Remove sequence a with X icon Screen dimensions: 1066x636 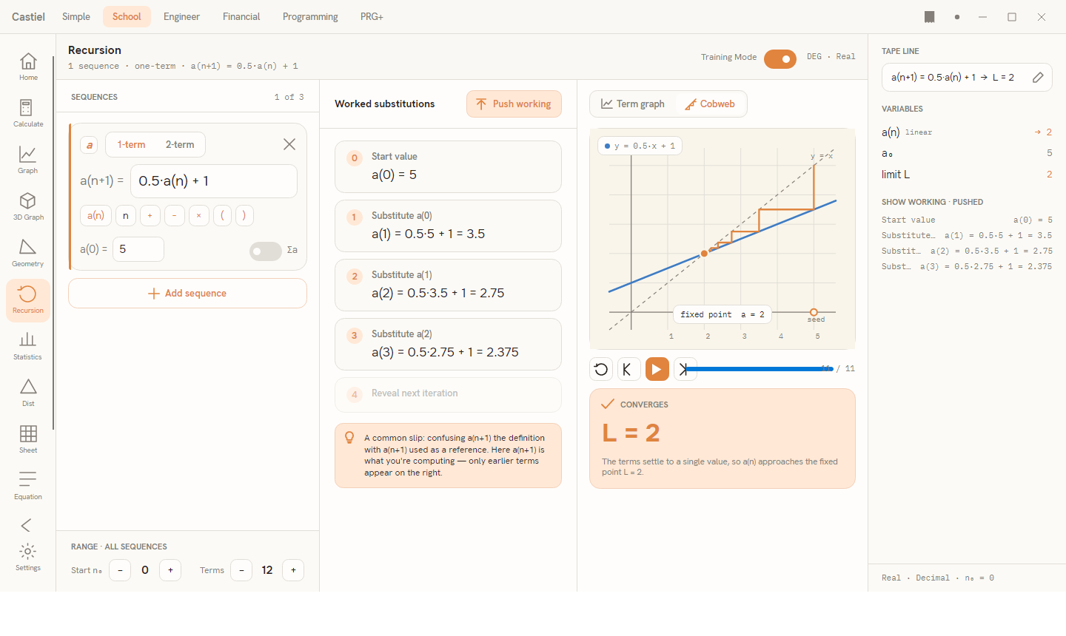289,144
